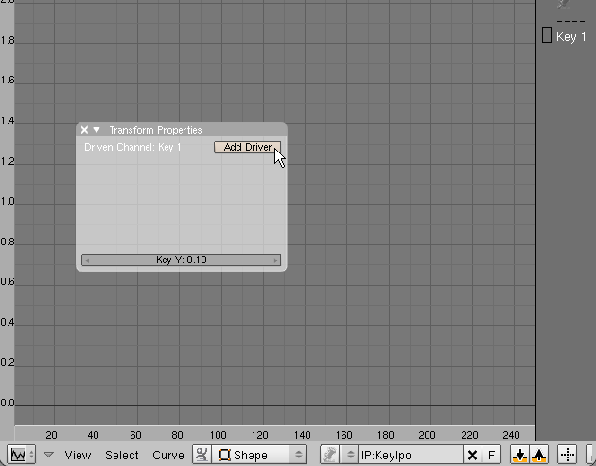Collapse the Transform Properties panel triangle

point(96,130)
